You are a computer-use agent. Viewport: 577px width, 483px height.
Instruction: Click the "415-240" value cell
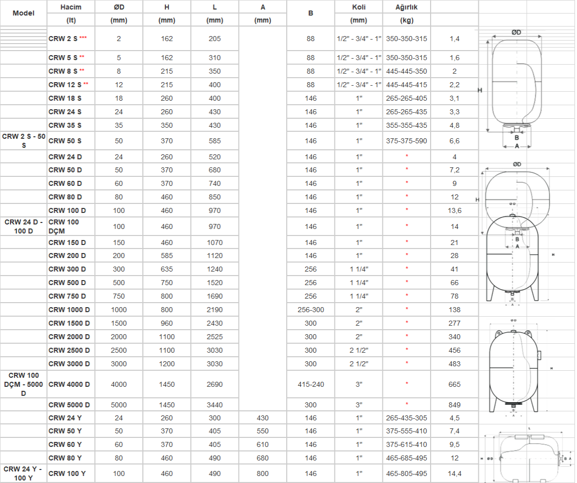(311, 385)
